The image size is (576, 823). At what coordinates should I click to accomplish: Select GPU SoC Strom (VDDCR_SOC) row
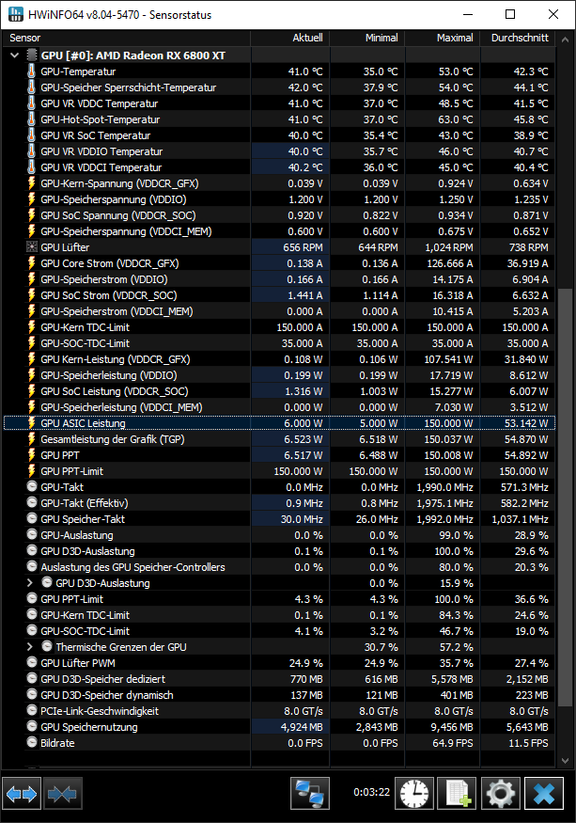[279, 295]
